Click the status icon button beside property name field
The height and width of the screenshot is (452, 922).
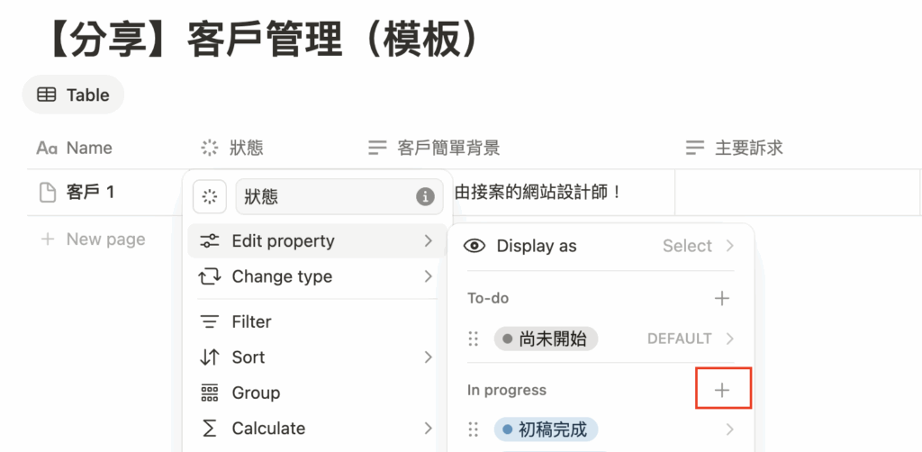pos(210,196)
